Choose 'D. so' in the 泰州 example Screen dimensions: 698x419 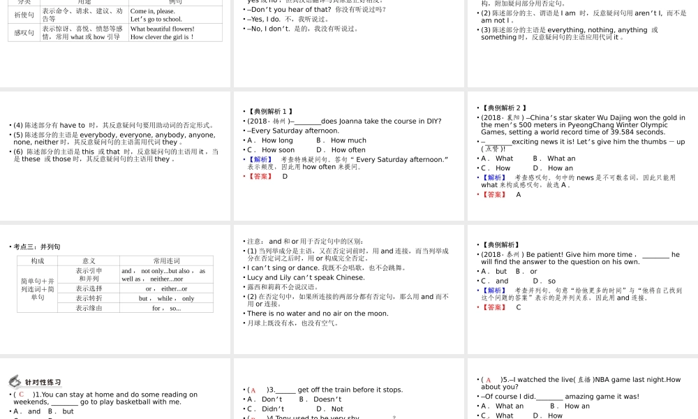544,281
